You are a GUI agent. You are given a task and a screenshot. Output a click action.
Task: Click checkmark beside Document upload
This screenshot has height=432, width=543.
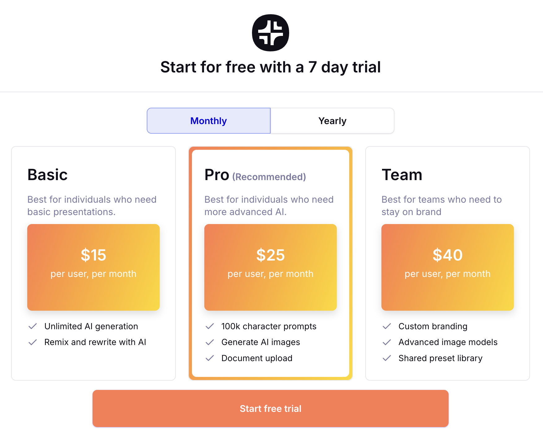coord(210,358)
